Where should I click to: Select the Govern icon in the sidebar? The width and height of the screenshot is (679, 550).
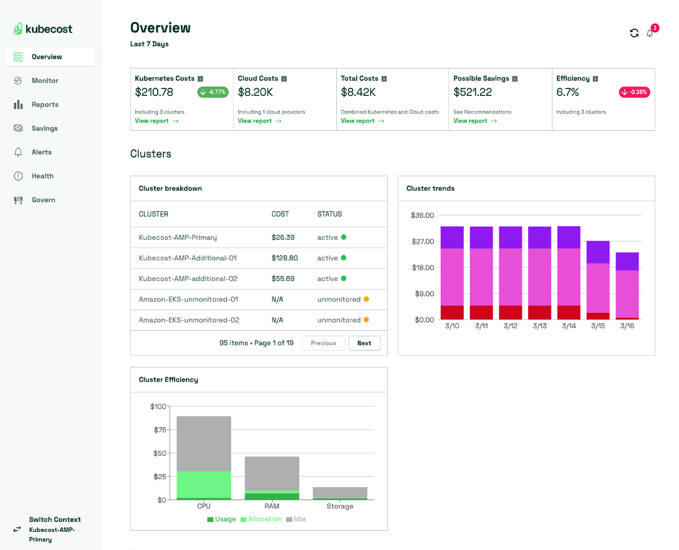[19, 199]
